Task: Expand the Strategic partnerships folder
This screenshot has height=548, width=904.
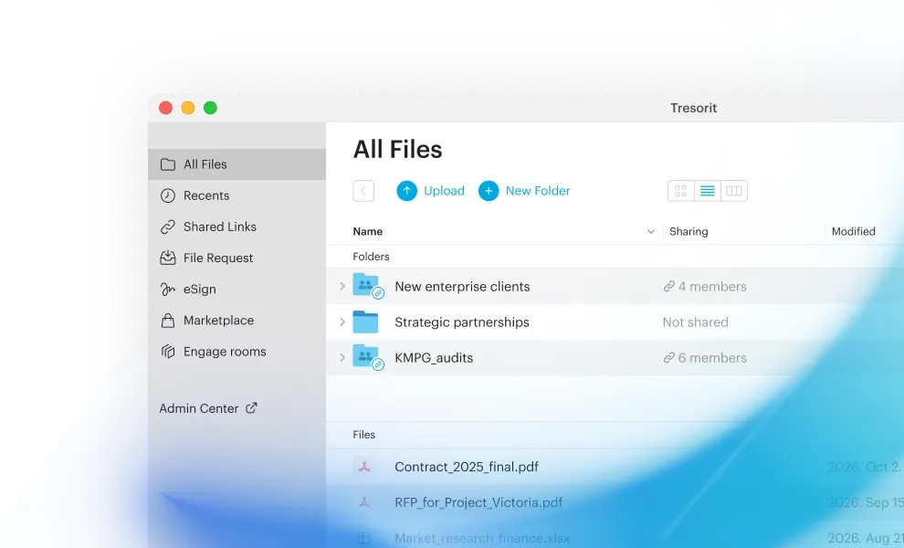Action: coord(342,321)
